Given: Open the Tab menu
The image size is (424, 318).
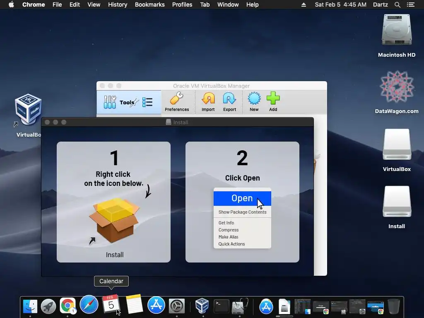Looking at the screenshot, I should coord(205,5).
